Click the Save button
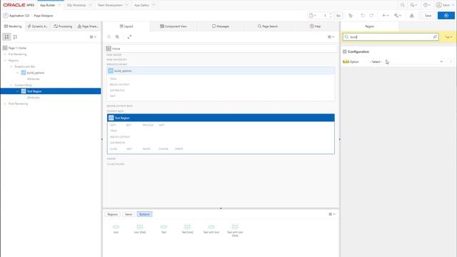This screenshot has height=257, width=457. pos(428,16)
